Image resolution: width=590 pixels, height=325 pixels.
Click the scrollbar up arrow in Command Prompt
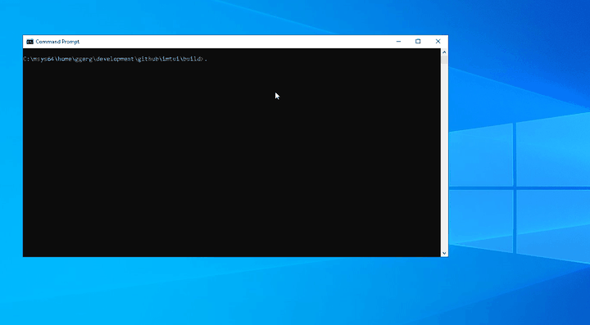pos(444,52)
